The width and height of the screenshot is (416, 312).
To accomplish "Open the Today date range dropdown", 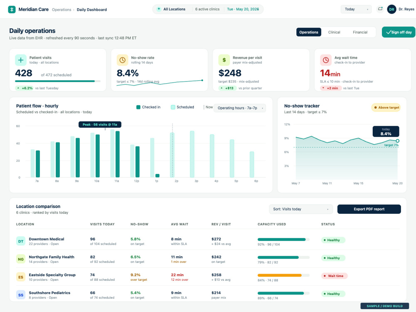I will [356, 9].
